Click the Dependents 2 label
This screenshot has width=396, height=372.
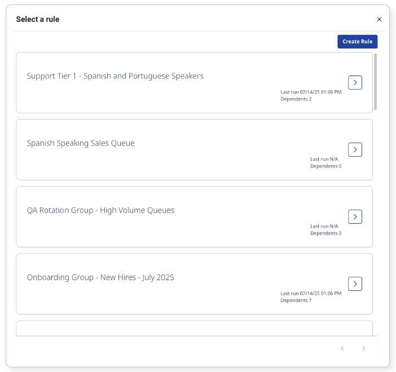(x=296, y=99)
